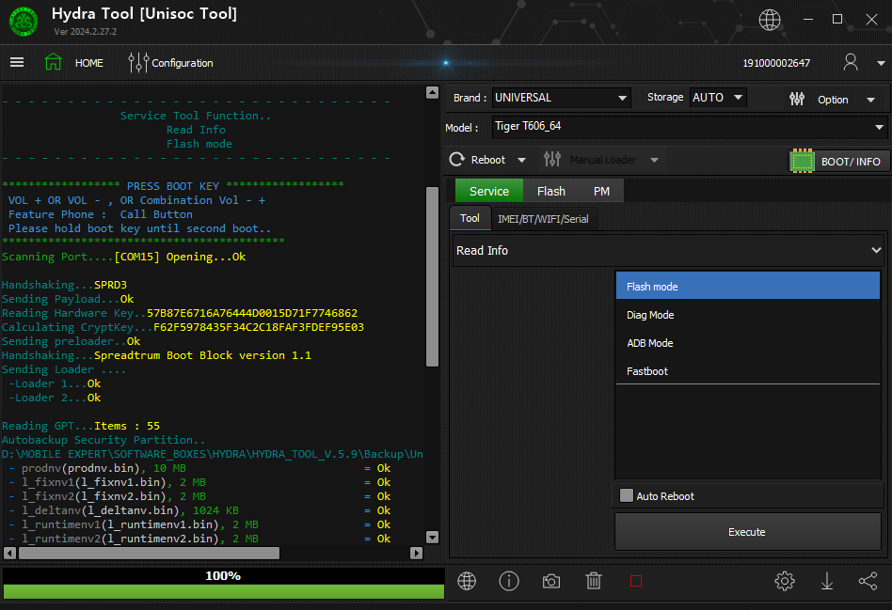
Task: Click the Calculating CryptKey log line
Action: tap(183, 327)
